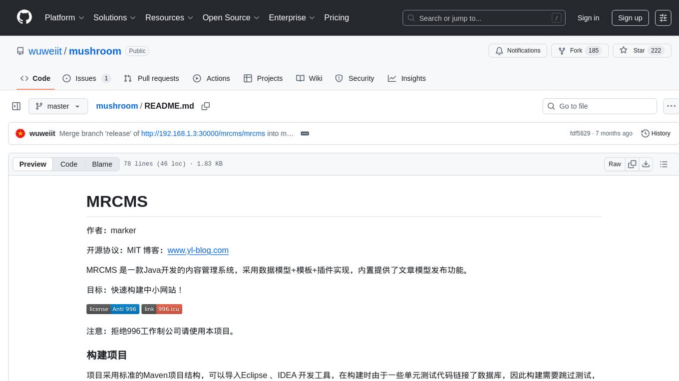
Task: Copy the README.md file path
Action: point(205,106)
